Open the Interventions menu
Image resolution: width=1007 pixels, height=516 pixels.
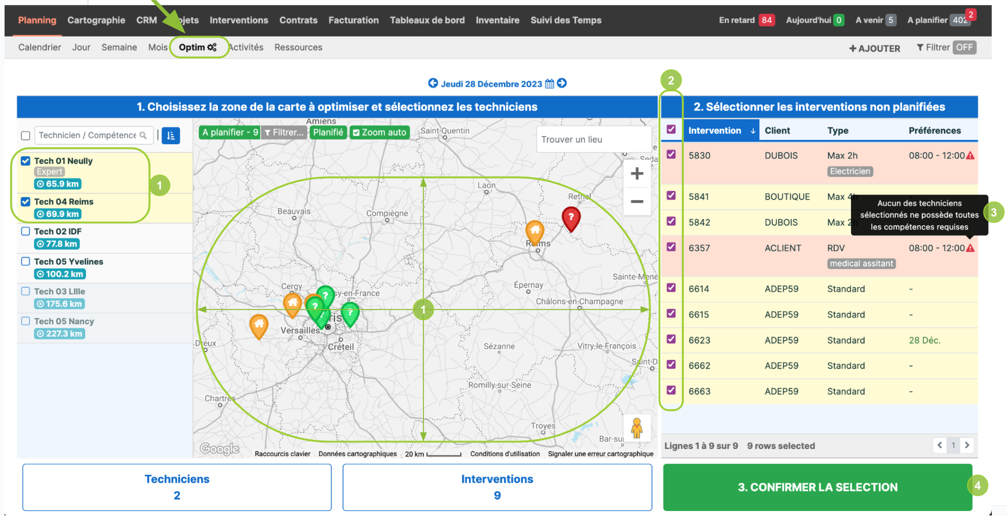239,20
